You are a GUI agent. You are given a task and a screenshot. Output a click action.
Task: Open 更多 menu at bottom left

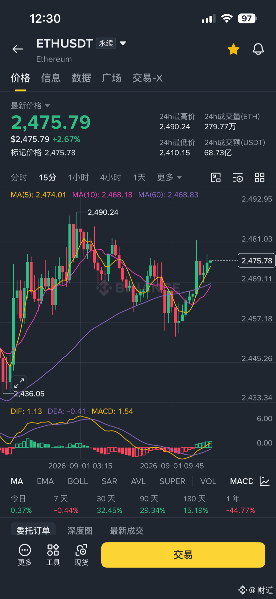point(25,555)
